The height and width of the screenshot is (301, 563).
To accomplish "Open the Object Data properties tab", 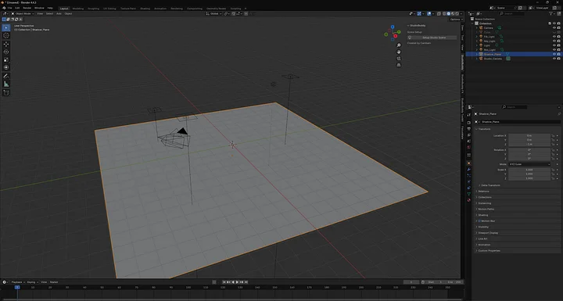I will click(468, 194).
